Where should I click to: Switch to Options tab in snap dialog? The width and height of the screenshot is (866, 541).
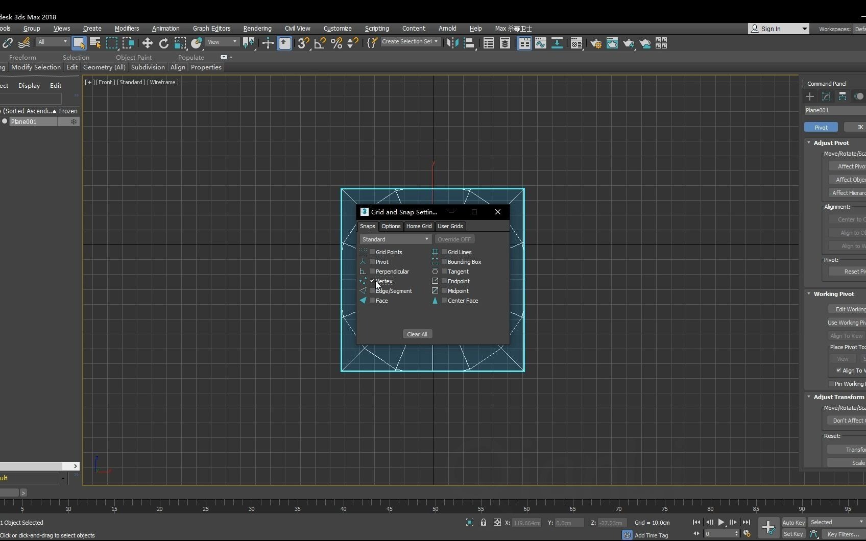coord(391,226)
